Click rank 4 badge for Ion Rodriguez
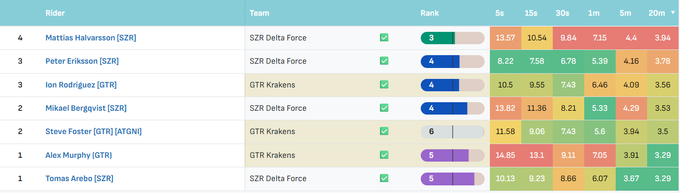This screenshot has height=193, width=680. (453, 85)
